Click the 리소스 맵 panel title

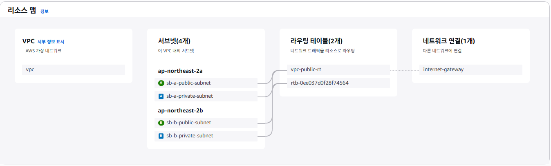22,11
